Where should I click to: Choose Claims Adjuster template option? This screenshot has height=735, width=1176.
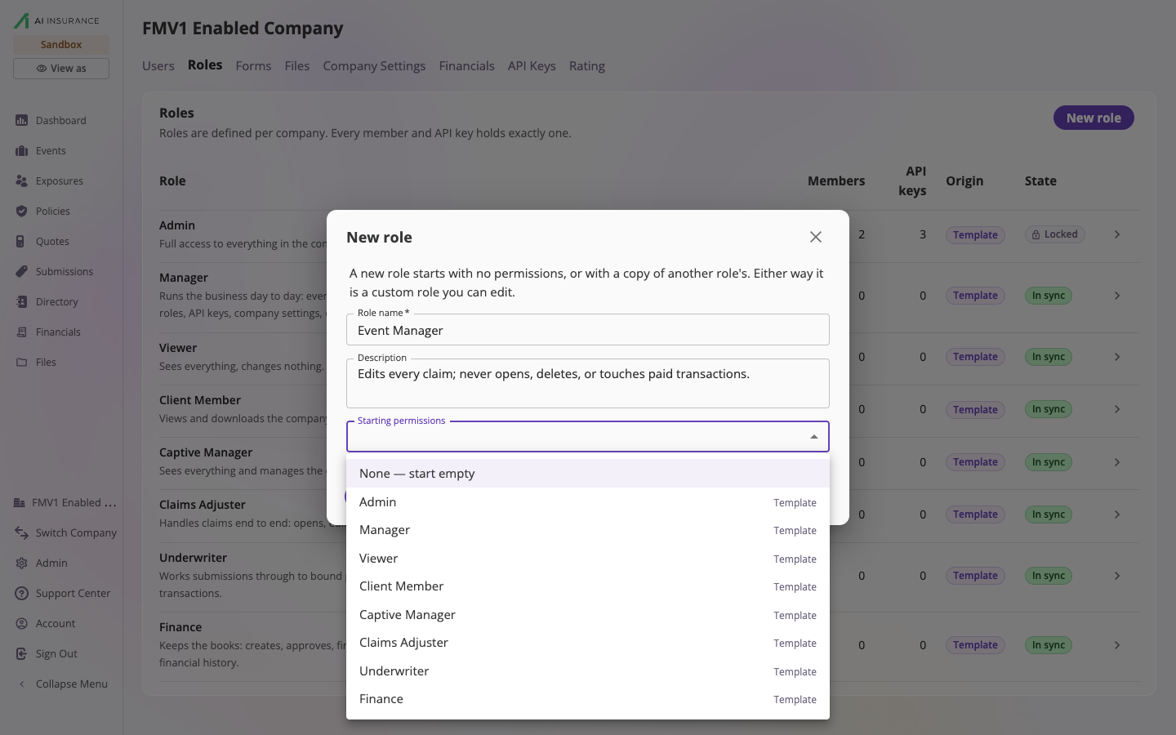(x=588, y=643)
